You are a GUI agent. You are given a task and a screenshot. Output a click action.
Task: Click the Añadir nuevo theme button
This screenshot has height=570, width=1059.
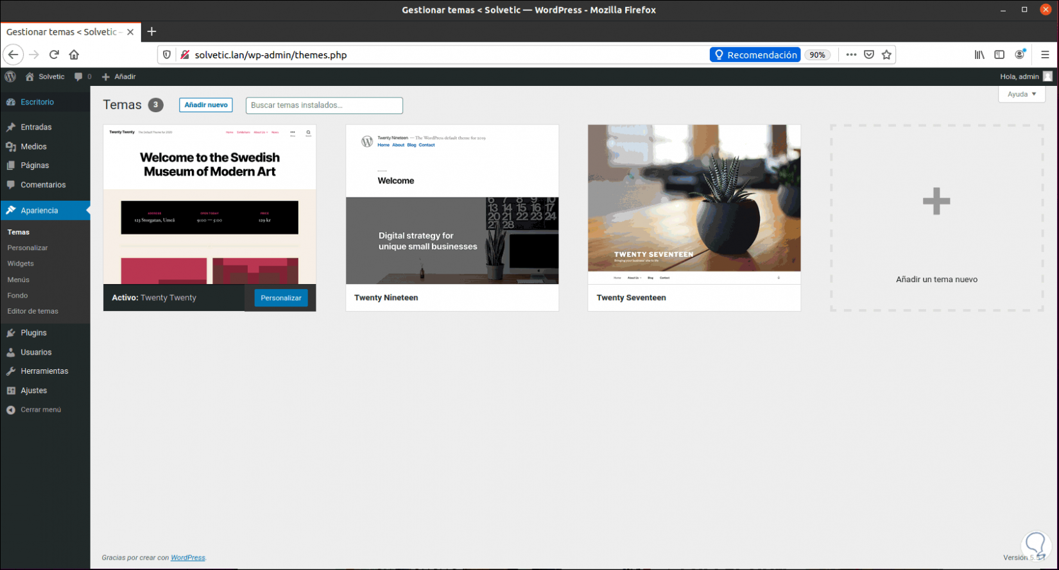click(x=206, y=105)
